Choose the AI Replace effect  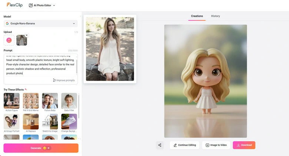click(x=31, y=123)
